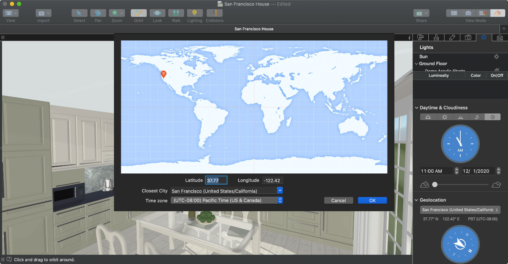Viewport: 508px width, 264px height.
Task: Click the cloudiness slider handle
Action: (x=435, y=184)
